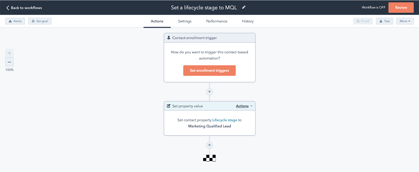Click the plus button to add a new action

click(209, 92)
